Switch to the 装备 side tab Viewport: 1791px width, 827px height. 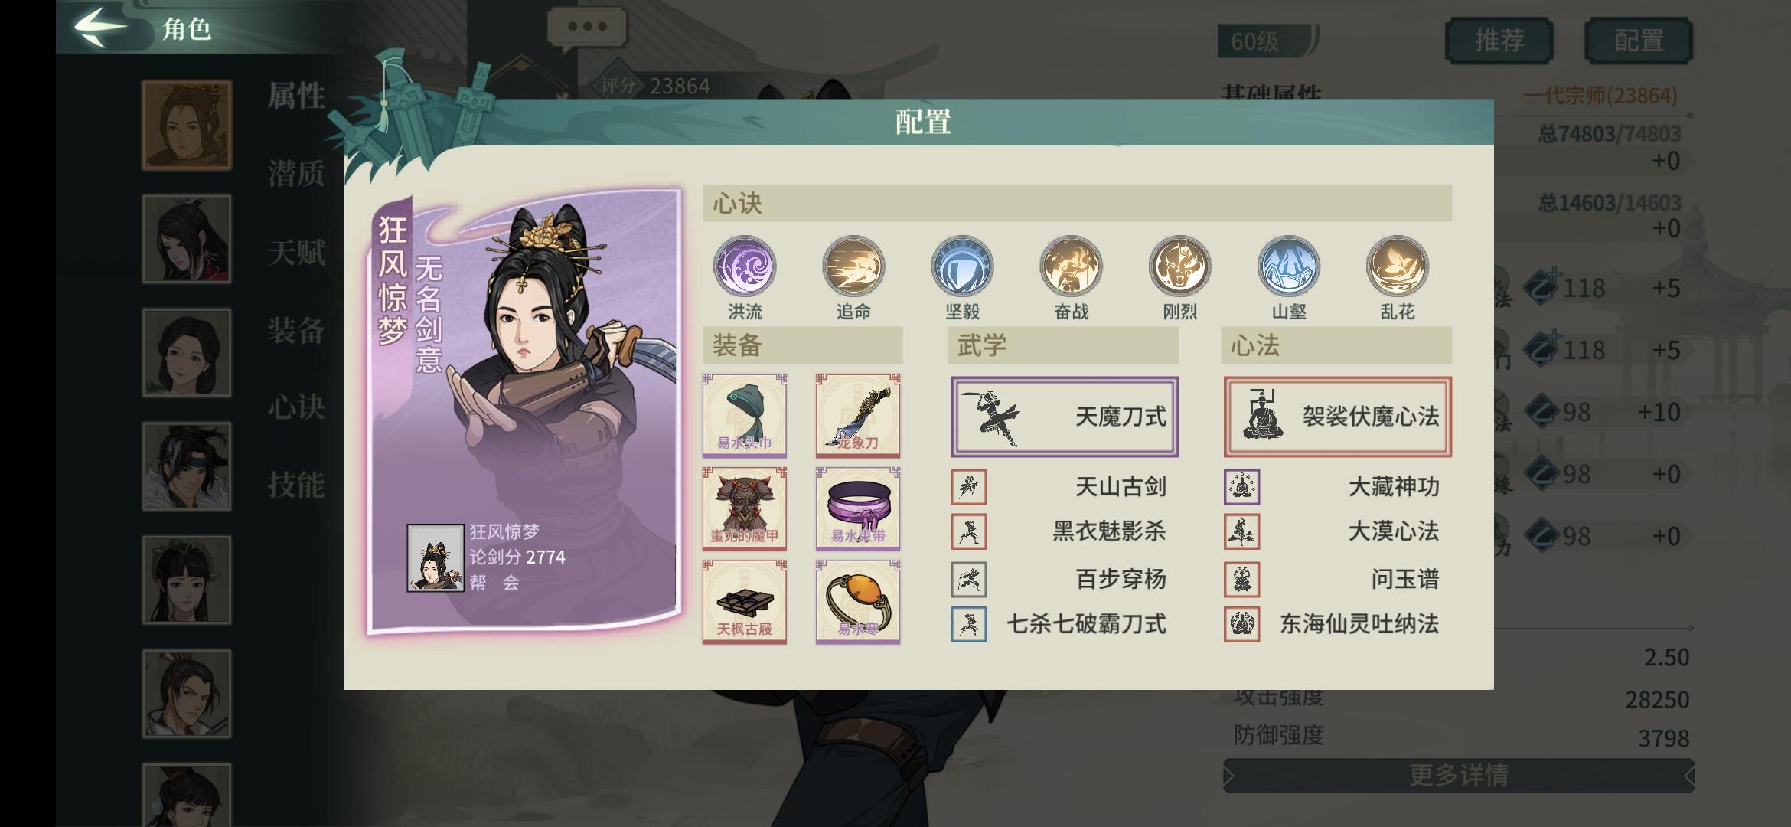(x=296, y=330)
